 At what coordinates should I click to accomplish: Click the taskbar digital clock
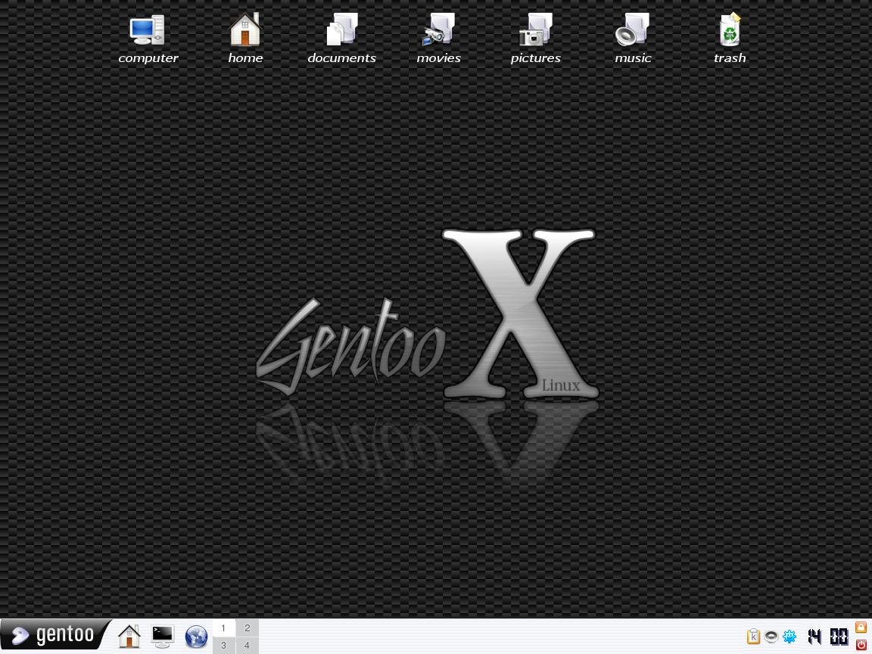pos(827,636)
